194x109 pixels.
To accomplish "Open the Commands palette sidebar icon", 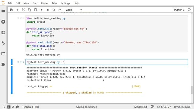I will (x=3, y=32).
